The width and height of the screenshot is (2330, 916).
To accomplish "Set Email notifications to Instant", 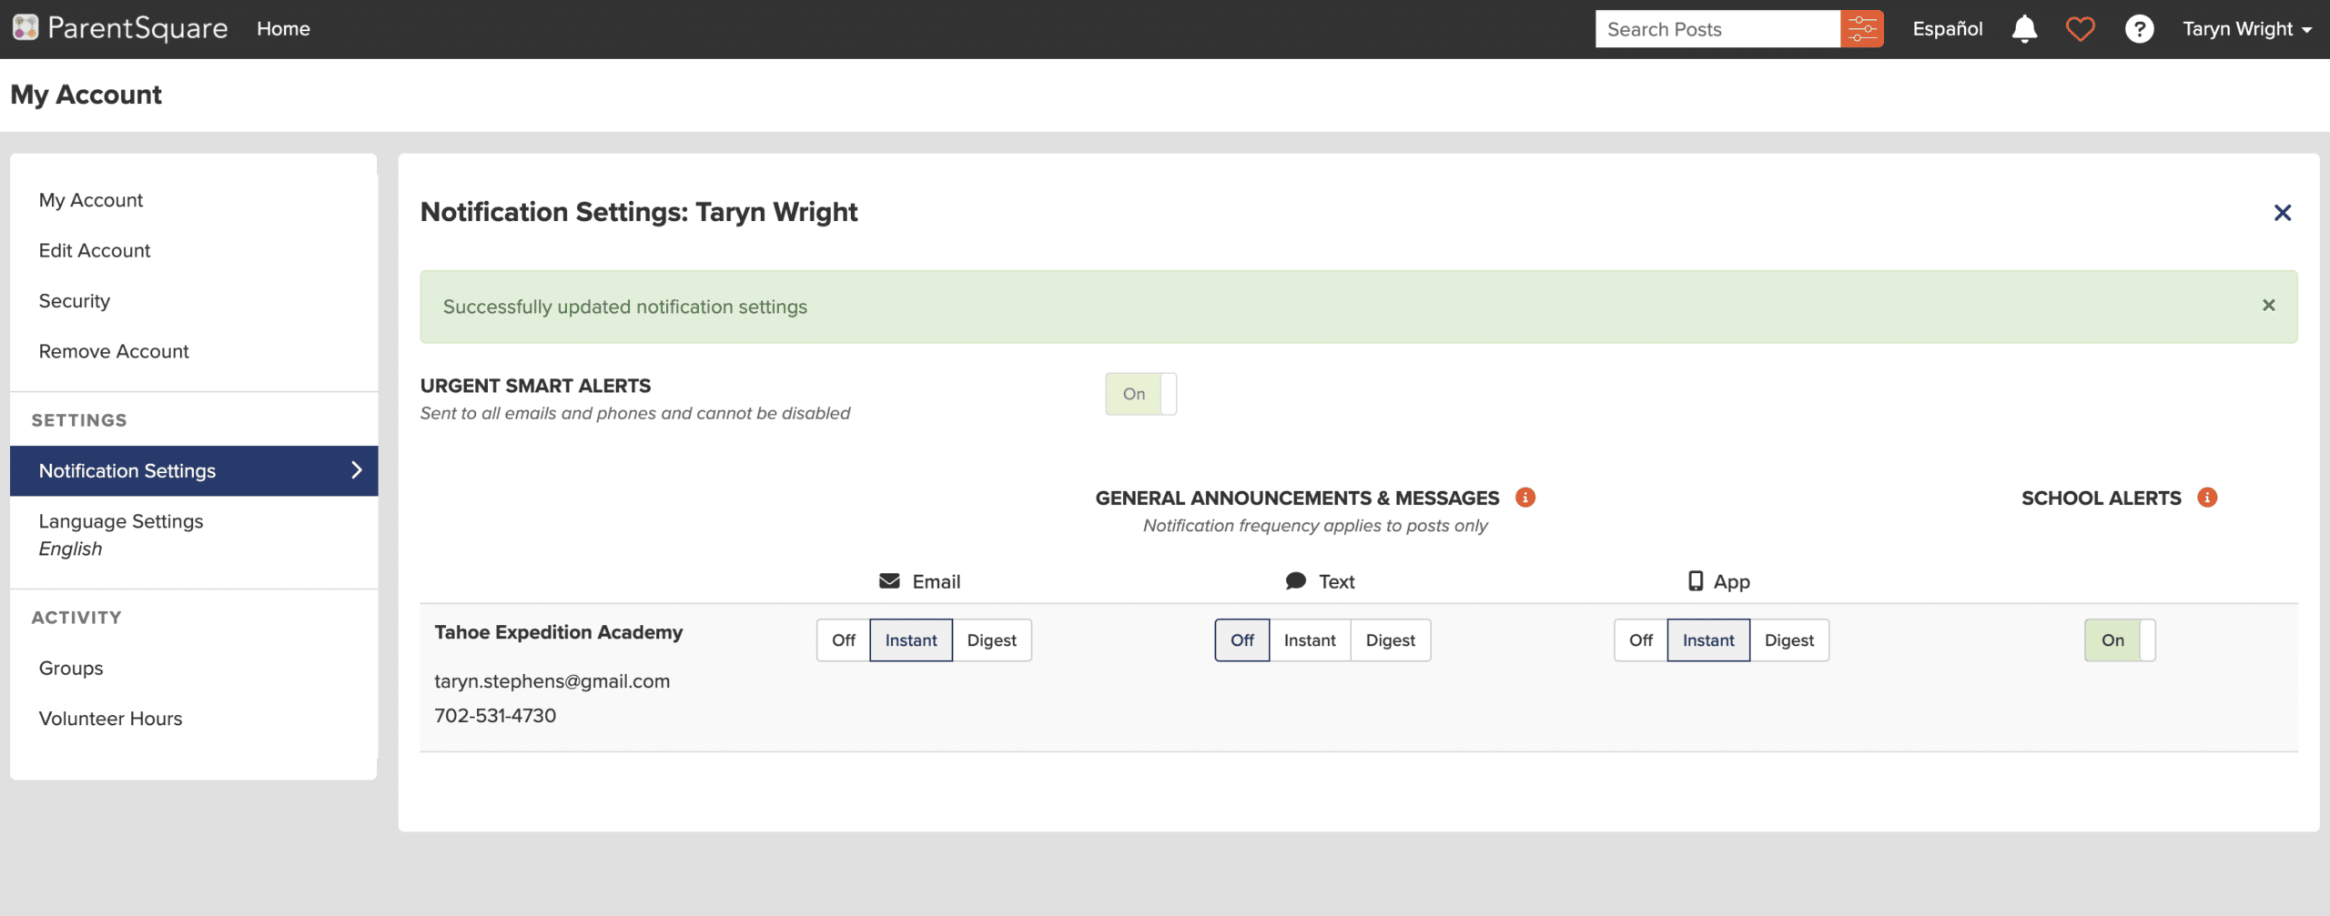I will click(911, 640).
